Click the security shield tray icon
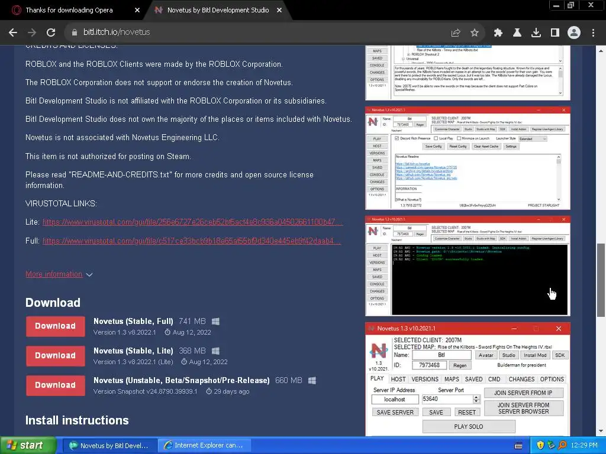Screen dimensions: 606x454 click(540, 446)
